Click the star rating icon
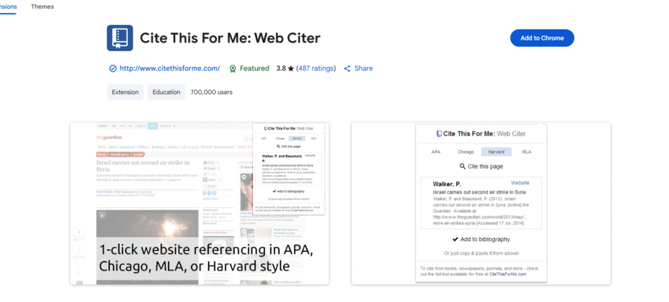The image size is (669, 302). pyautogui.click(x=291, y=68)
